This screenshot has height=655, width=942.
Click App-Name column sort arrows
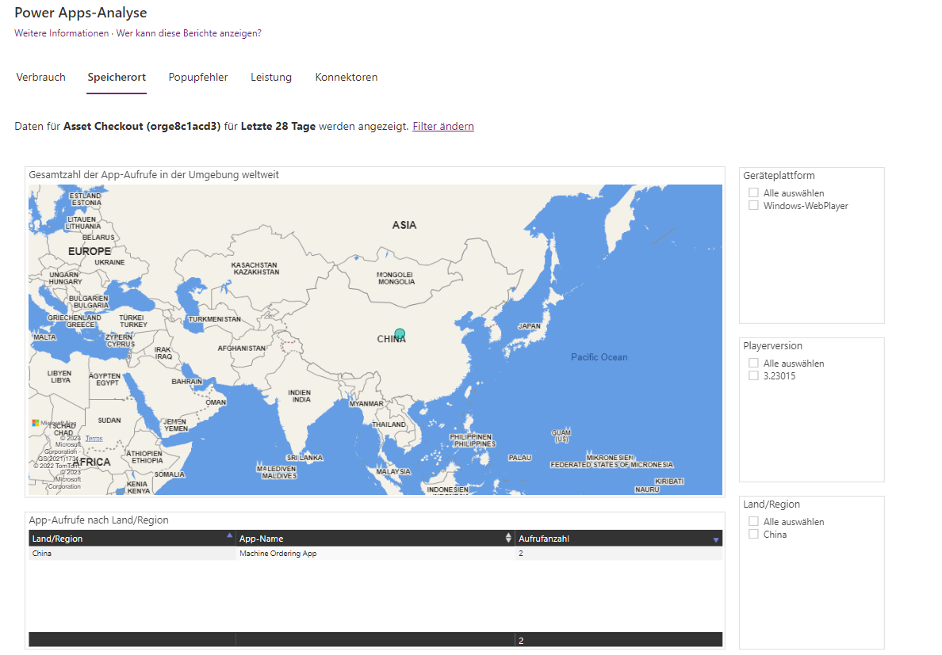pos(508,538)
